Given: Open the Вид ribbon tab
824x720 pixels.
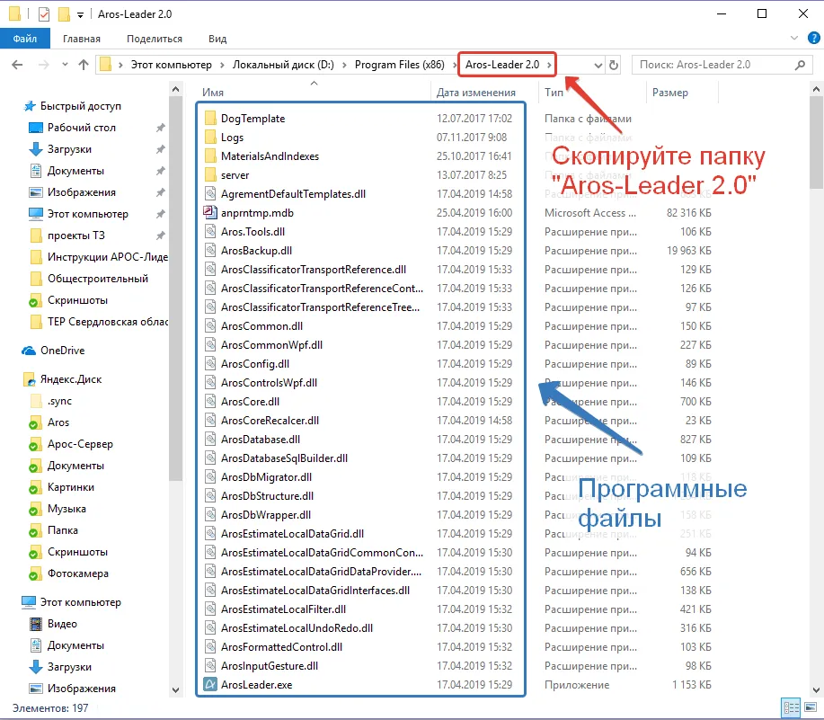Looking at the screenshot, I should pos(217,39).
